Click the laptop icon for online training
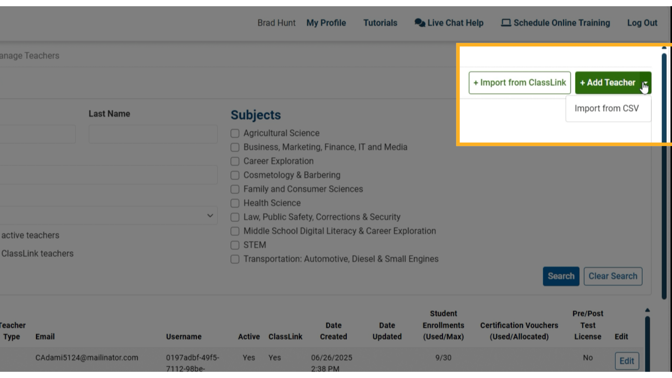The image size is (672, 378). [x=506, y=23]
